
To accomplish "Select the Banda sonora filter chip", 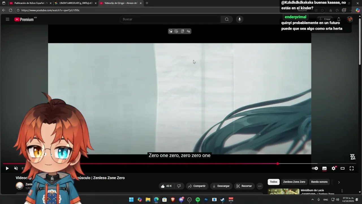I will point(319,182).
